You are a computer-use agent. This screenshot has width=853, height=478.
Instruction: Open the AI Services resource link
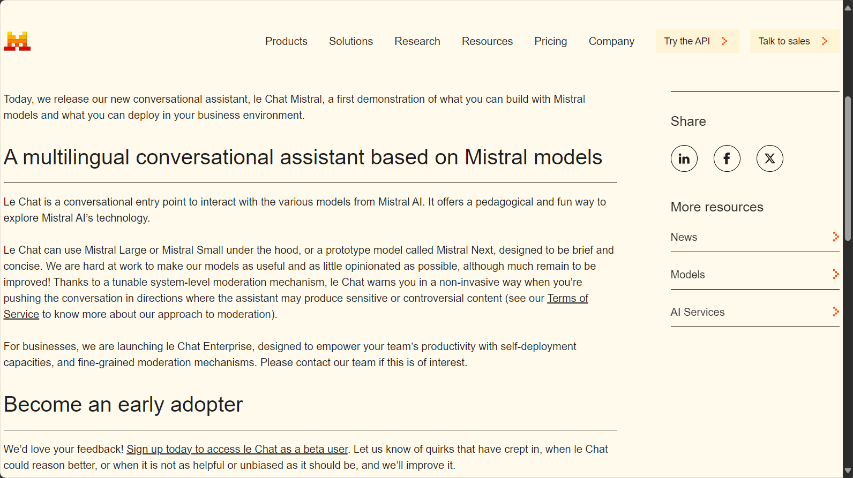click(755, 312)
